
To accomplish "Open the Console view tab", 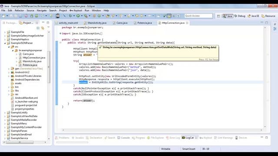I will click(123, 138).
